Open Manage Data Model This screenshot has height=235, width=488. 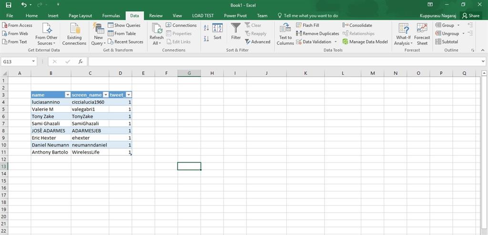[x=365, y=41]
